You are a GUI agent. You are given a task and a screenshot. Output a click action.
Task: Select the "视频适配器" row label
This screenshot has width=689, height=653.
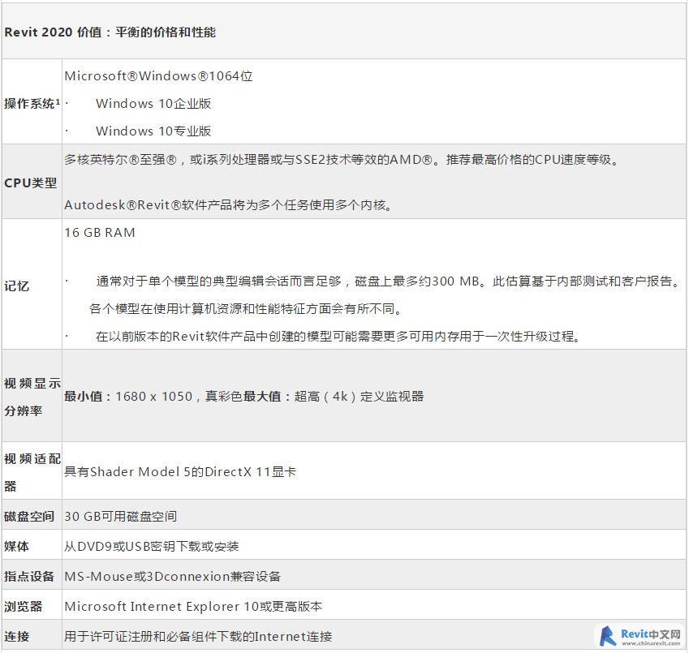[32, 472]
